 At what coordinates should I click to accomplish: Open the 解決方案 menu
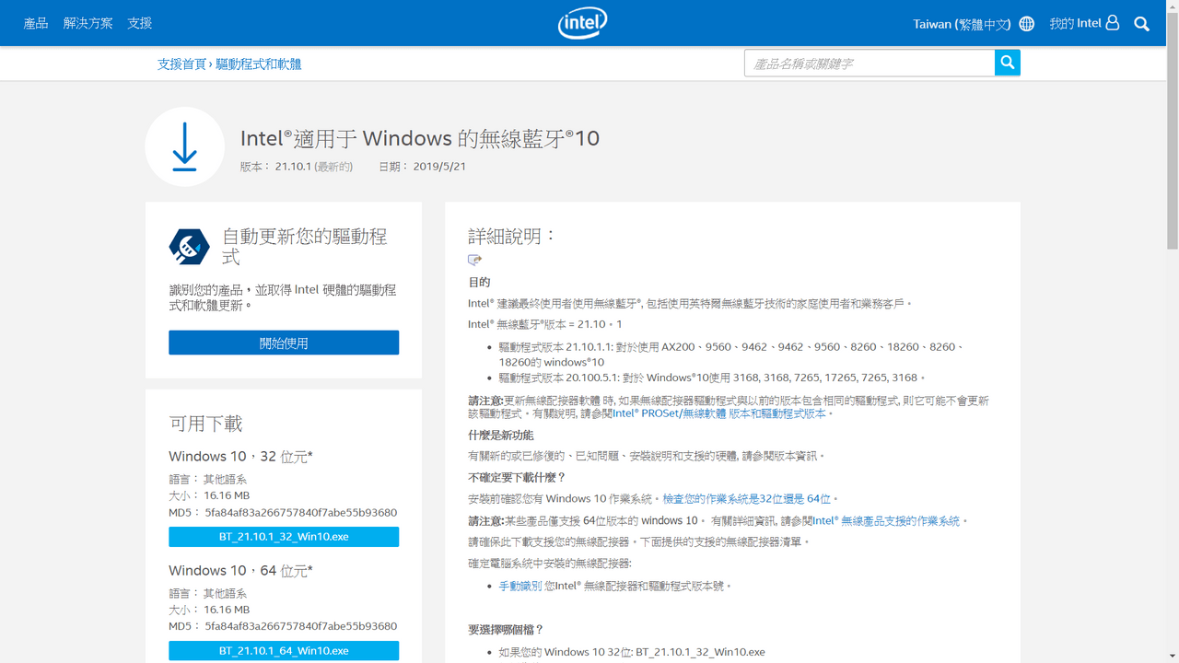click(x=88, y=23)
